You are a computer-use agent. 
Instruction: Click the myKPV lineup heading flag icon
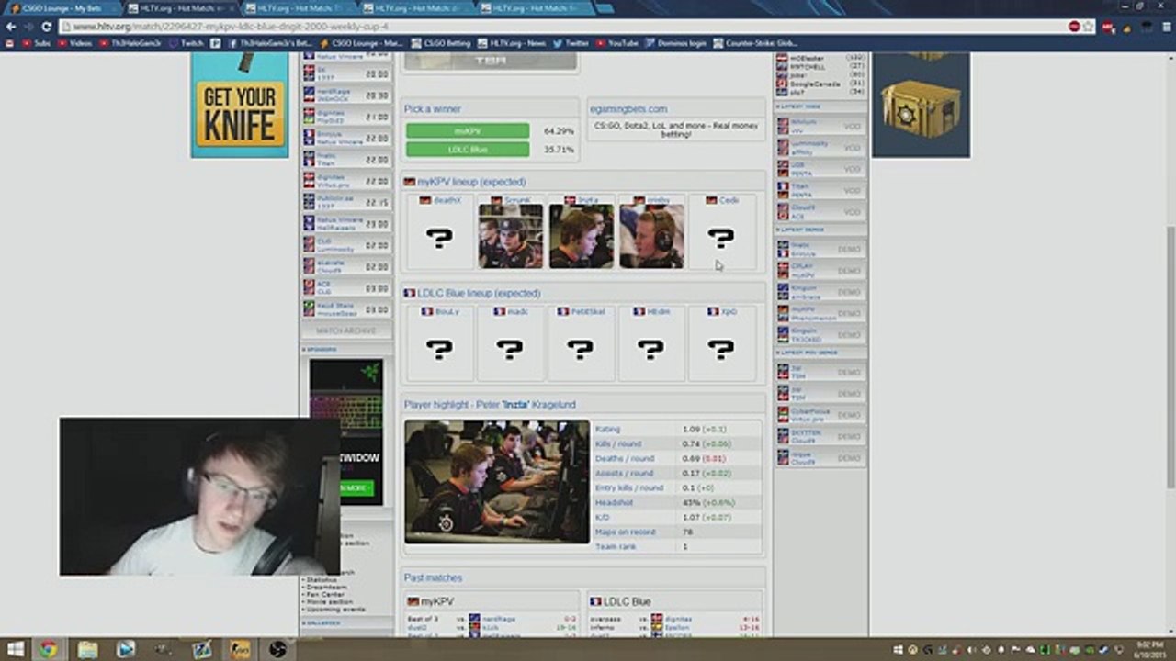(x=410, y=182)
